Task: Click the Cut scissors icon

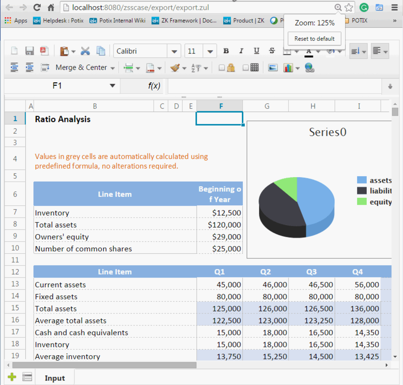Action: (85, 51)
